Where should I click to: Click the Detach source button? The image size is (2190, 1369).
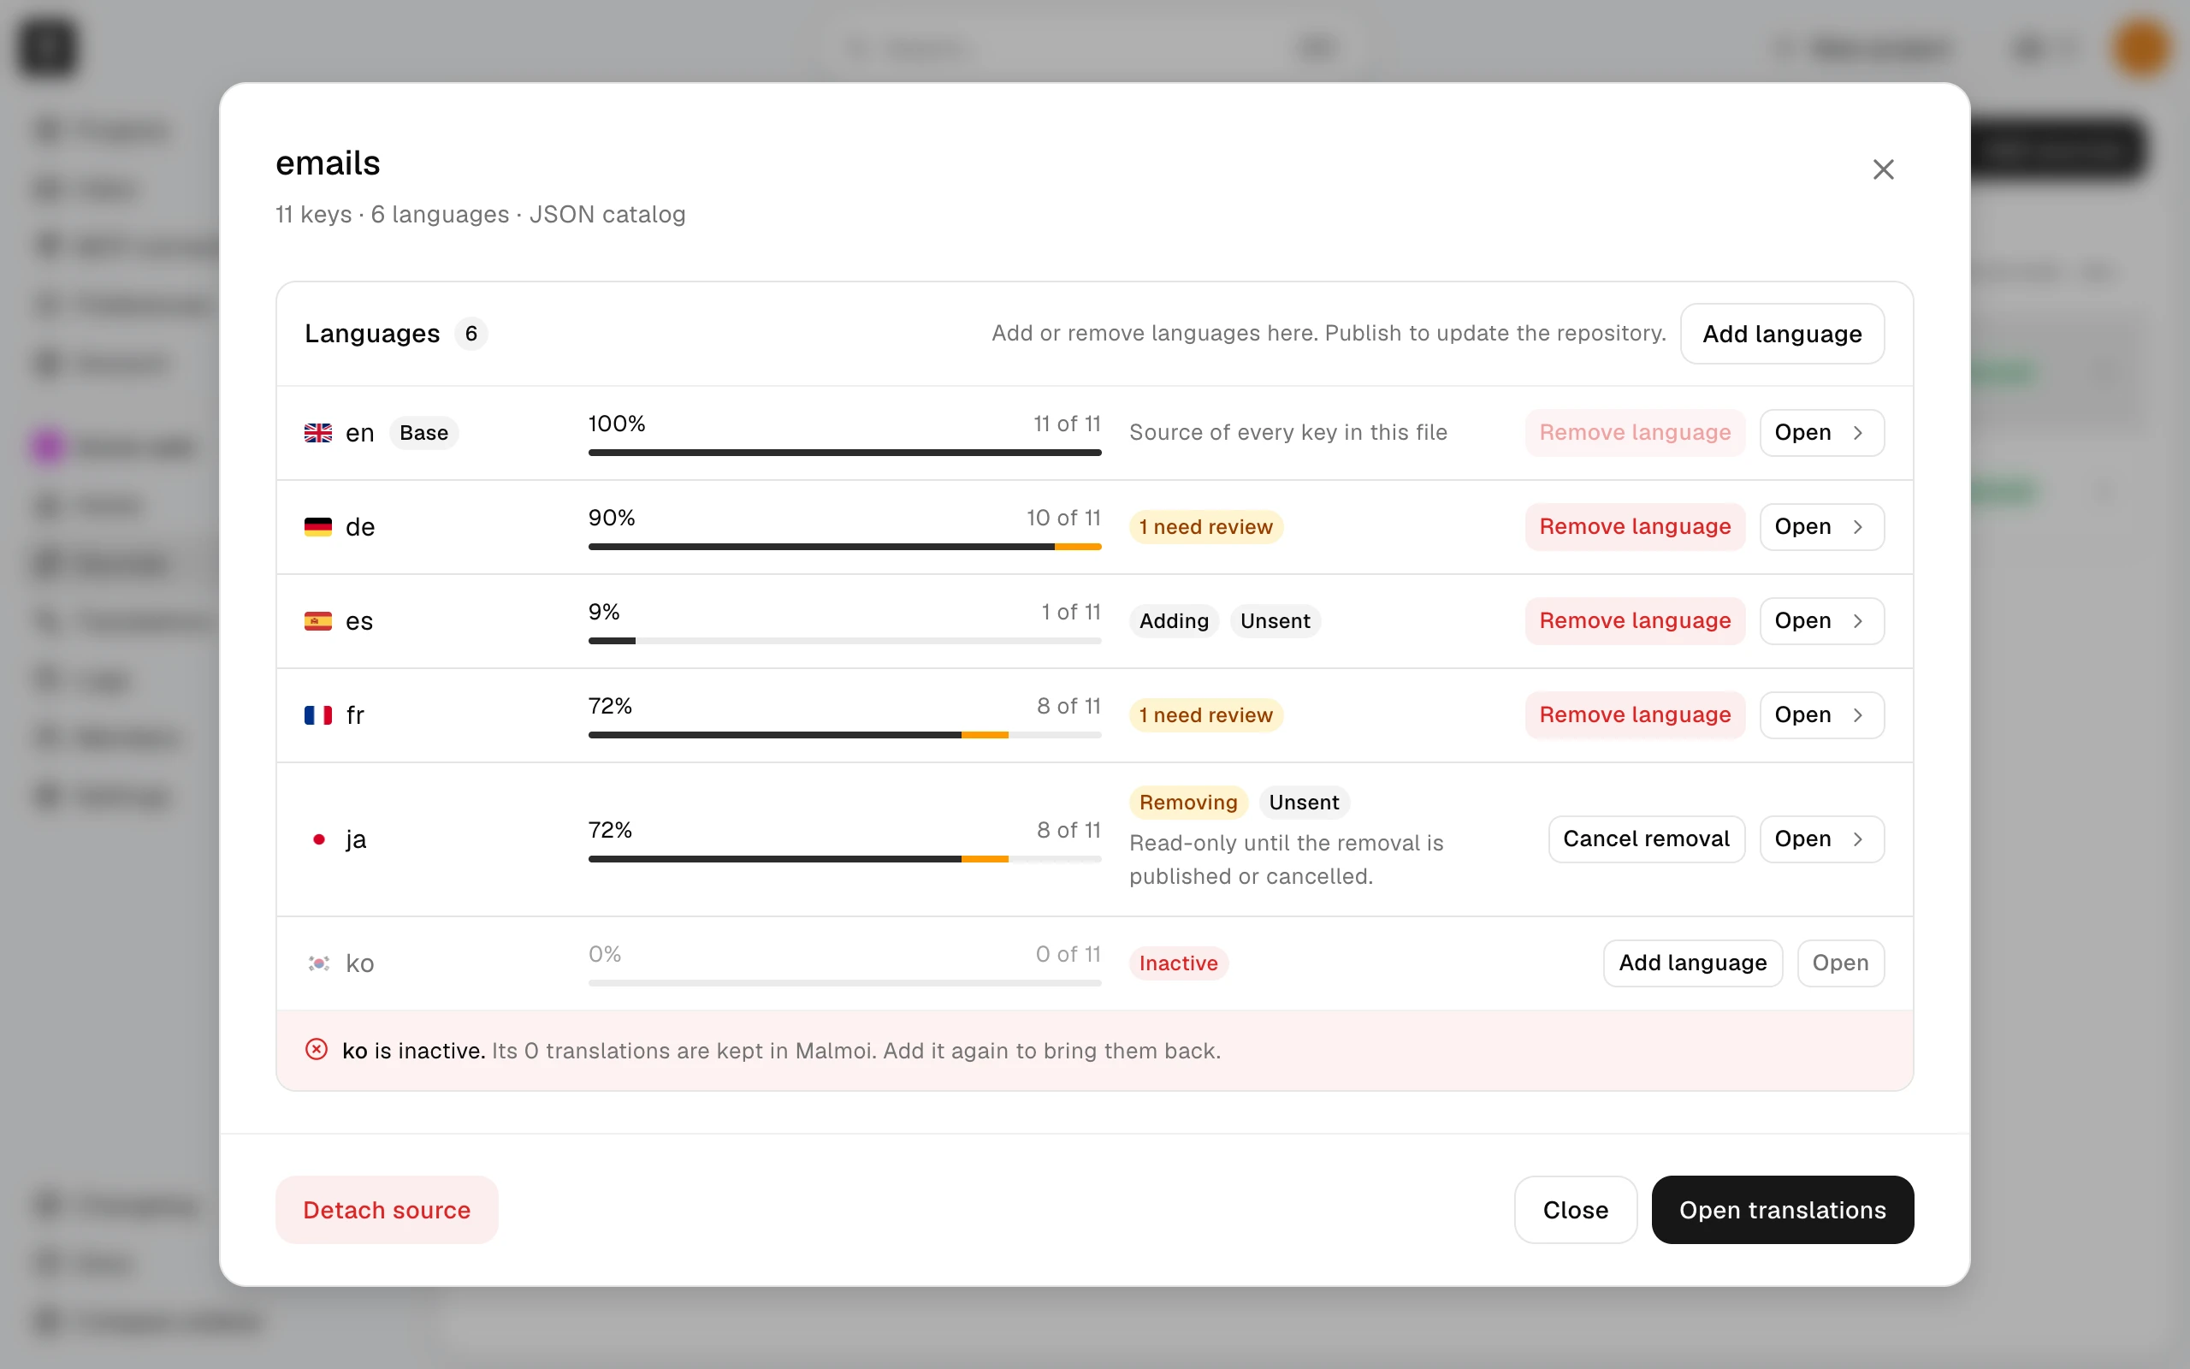click(387, 1210)
